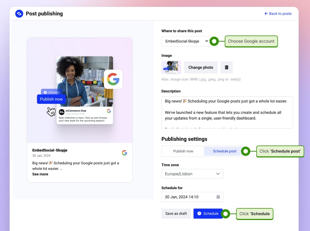The height and width of the screenshot is (231, 310).
Task: Open the Europe/Lisbon time zone dropdown
Action: pos(192,174)
